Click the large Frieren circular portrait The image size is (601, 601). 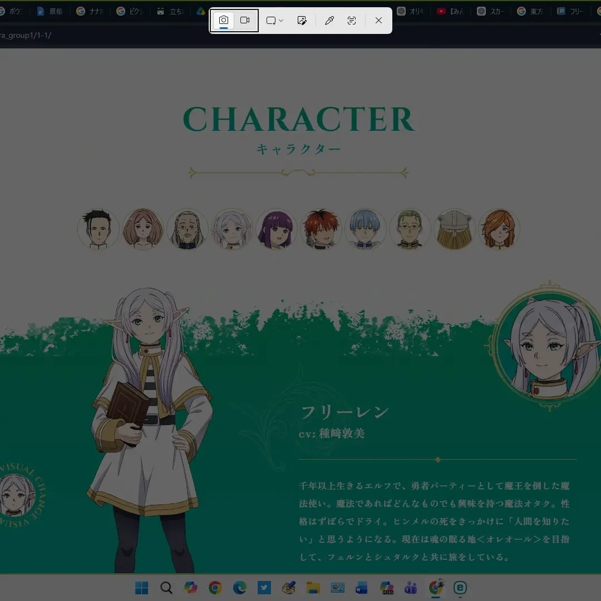pos(548,347)
